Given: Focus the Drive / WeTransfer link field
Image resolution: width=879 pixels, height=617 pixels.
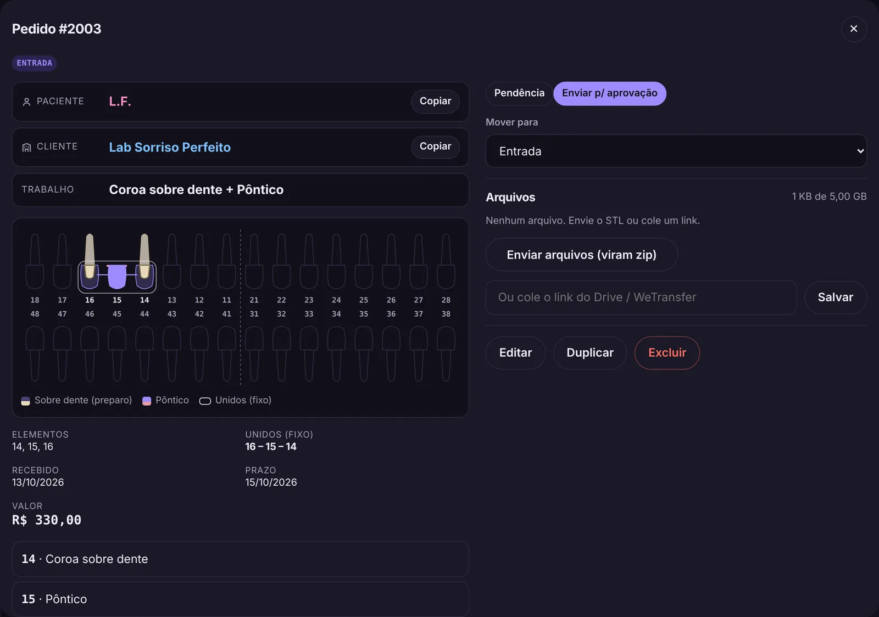Looking at the screenshot, I should [x=641, y=298].
